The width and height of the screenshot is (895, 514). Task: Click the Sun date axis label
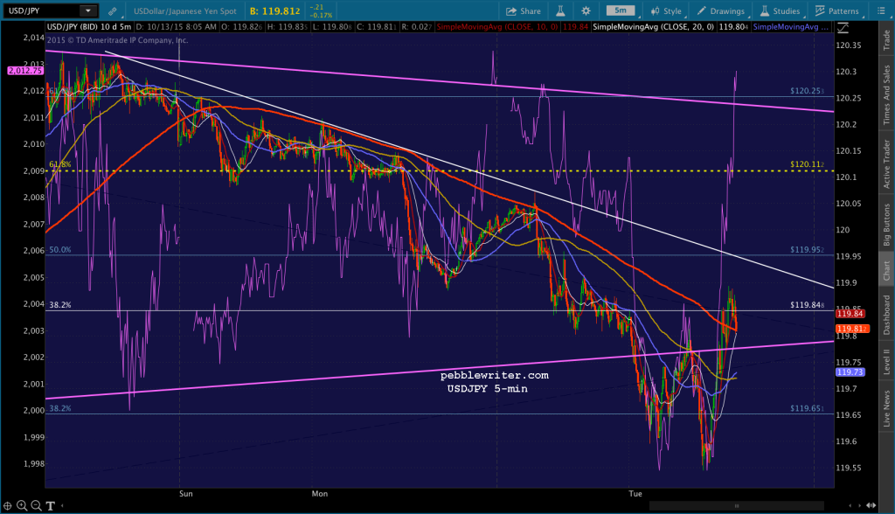185,493
